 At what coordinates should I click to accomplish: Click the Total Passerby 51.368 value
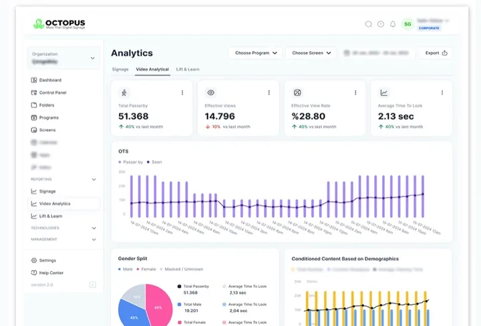point(134,116)
